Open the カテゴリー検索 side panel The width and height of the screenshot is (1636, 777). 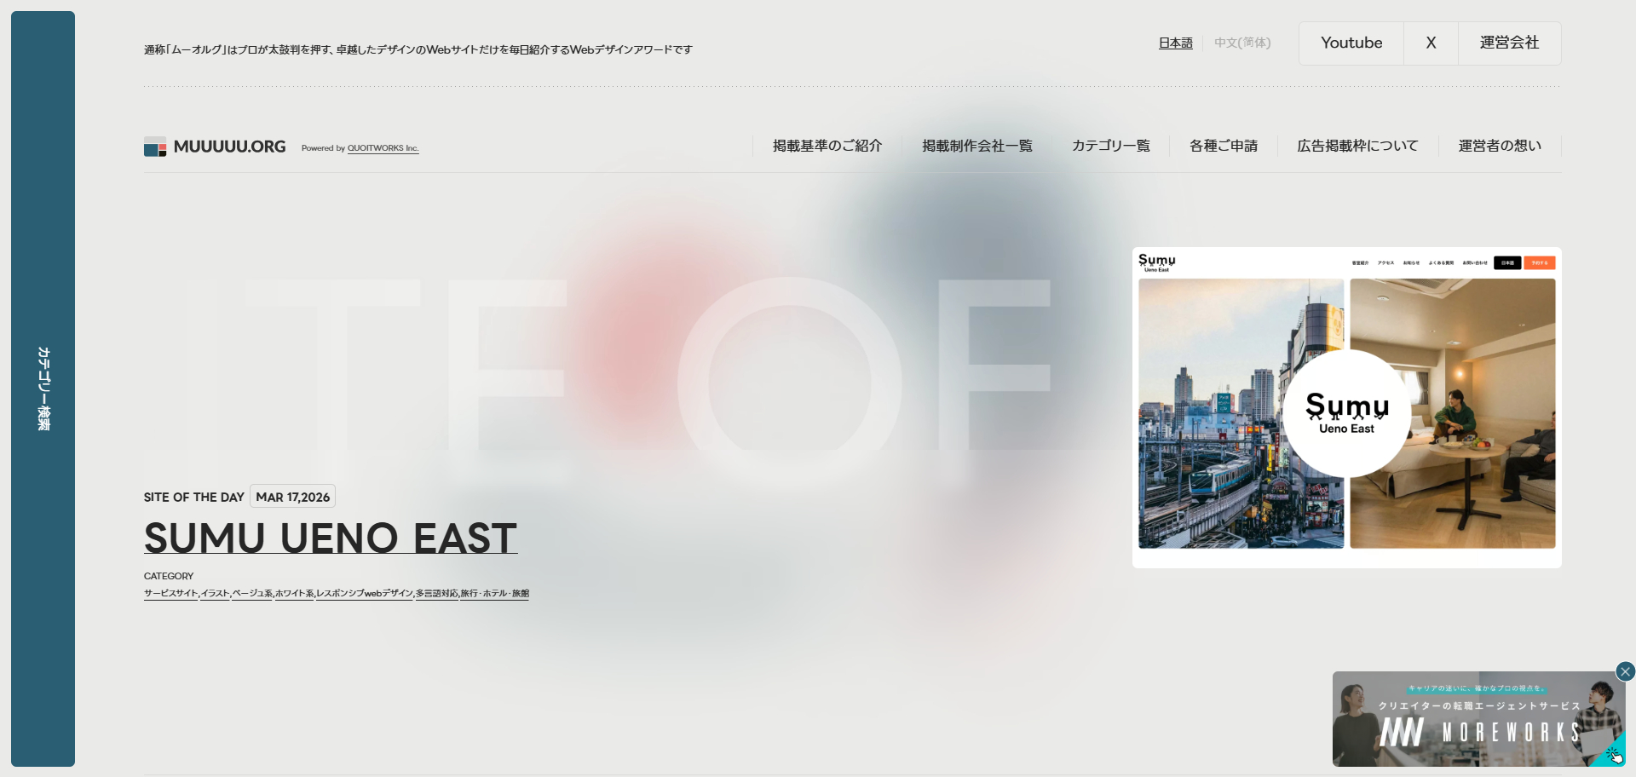coord(43,388)
